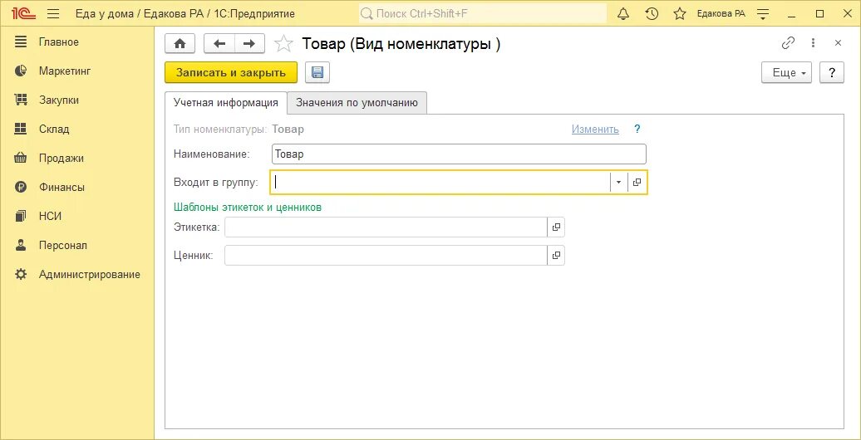The width and height of the screenshot is (861, 440).
Task: Click user name Едакова РА
Action: [721, 14]
